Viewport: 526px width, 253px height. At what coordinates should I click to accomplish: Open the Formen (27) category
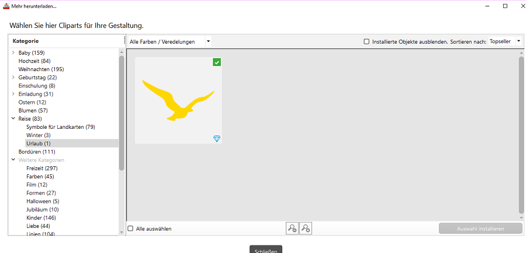41,193
